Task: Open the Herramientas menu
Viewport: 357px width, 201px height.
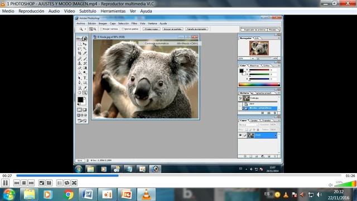Action: point(113,11)
